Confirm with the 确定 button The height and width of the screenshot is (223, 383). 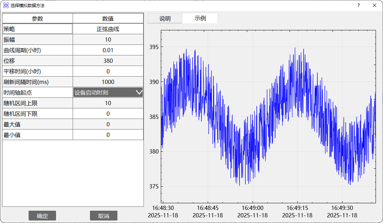tap(42, 216)
